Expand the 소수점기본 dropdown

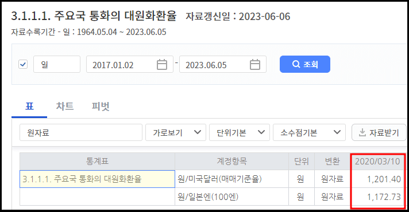point(309,132)
